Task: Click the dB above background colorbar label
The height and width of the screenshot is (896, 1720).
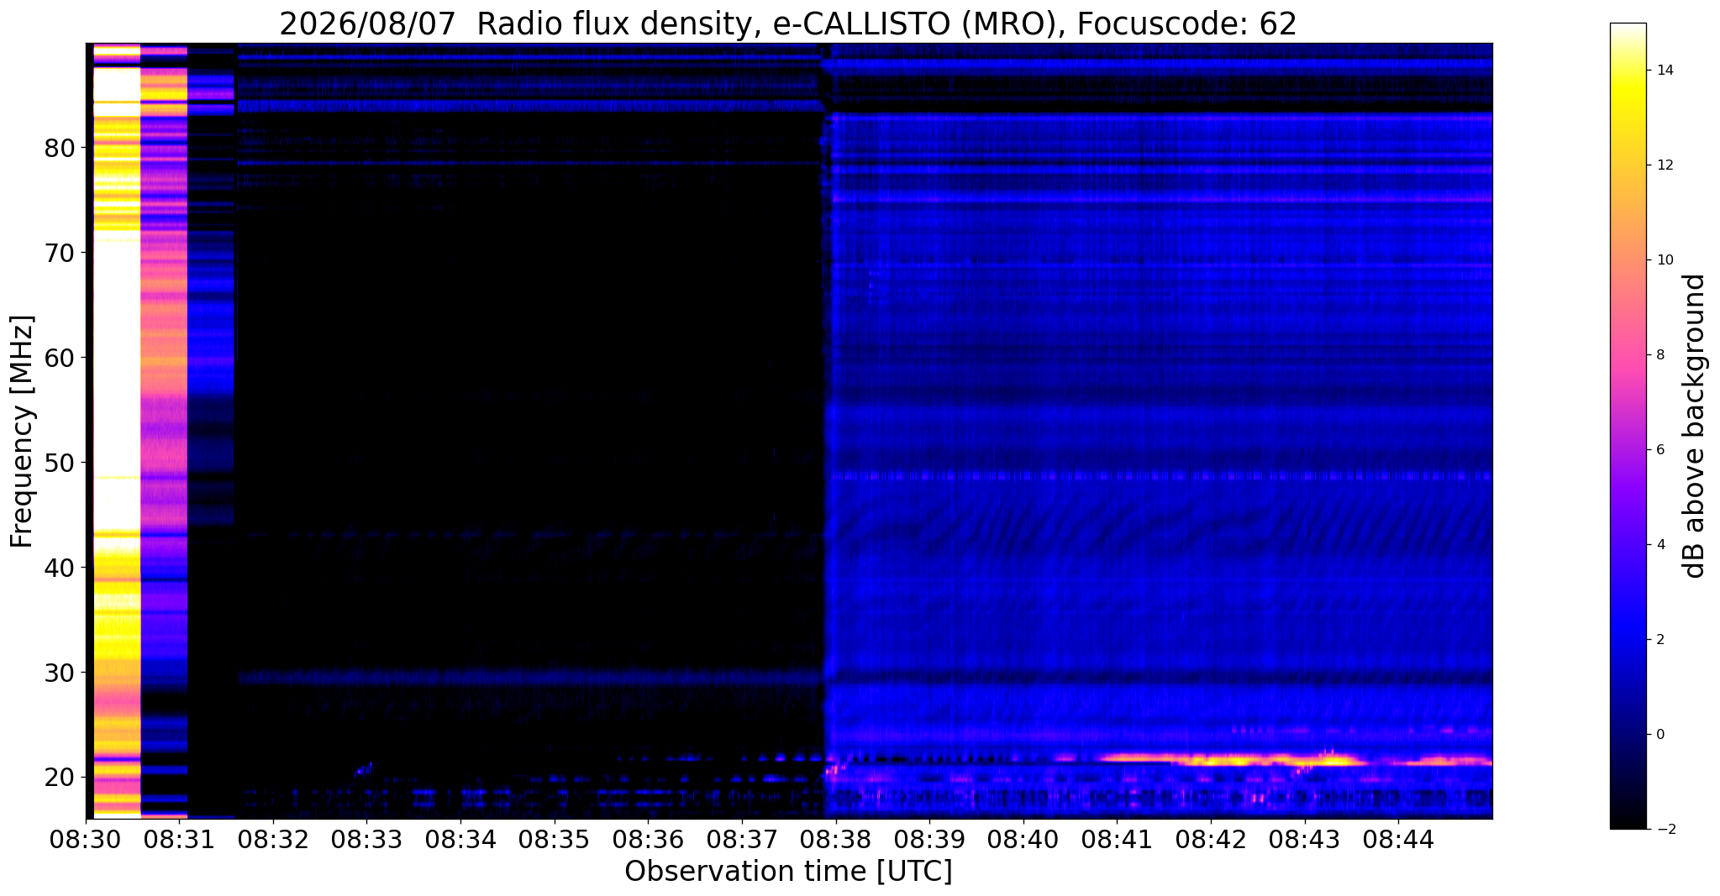Action: pos(1695,426)
